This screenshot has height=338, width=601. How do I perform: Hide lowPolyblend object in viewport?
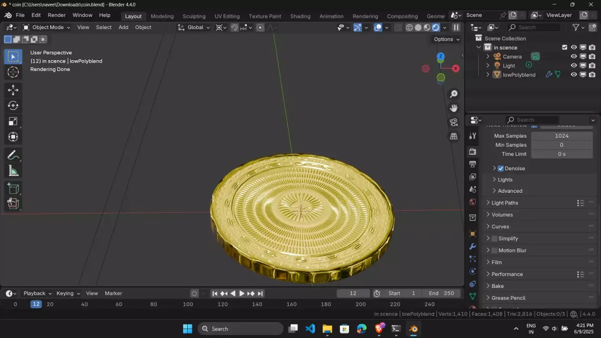coord(574,75)
